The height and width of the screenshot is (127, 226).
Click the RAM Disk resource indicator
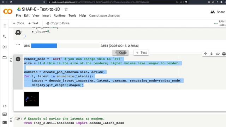click(x=222, y=23)
